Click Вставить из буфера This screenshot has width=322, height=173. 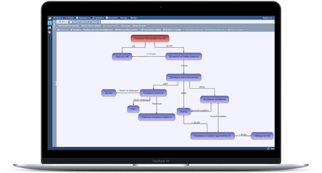pos(172,30)
